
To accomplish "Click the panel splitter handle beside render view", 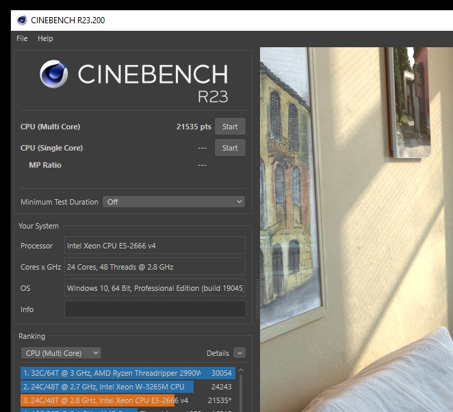I will (257, 299).
